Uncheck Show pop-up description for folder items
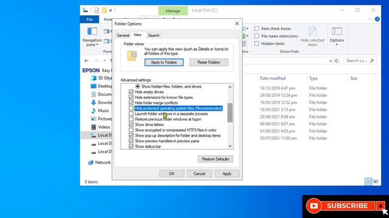Screen dimensions: 389x218 [131, 136]
